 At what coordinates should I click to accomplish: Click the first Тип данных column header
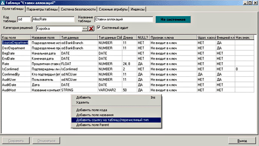coord(79,37)
